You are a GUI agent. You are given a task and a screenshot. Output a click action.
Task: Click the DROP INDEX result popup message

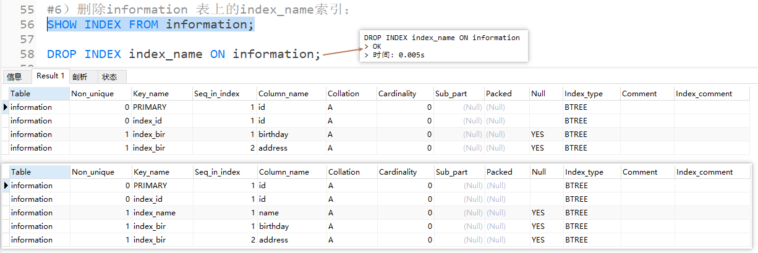pos(441,46)
